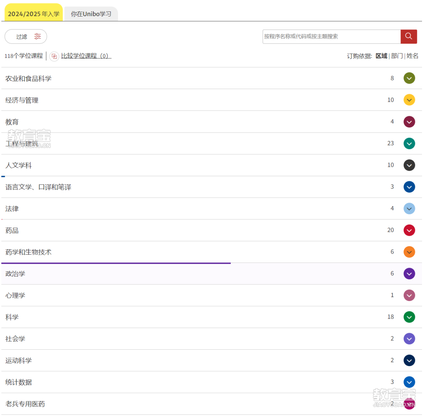Focus the program name search field
The height and width of the screenshot is (416, 424).
(331, 36)
